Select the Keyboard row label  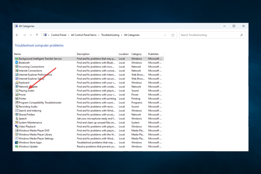(x=24, y=83)
